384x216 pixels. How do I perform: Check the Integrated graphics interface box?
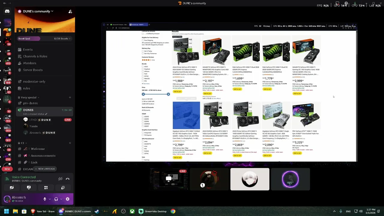point(143,133)
